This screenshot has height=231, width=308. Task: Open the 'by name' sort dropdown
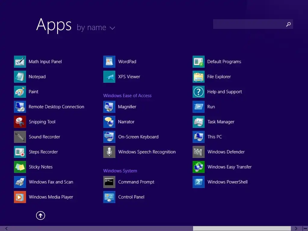[96, 27]
